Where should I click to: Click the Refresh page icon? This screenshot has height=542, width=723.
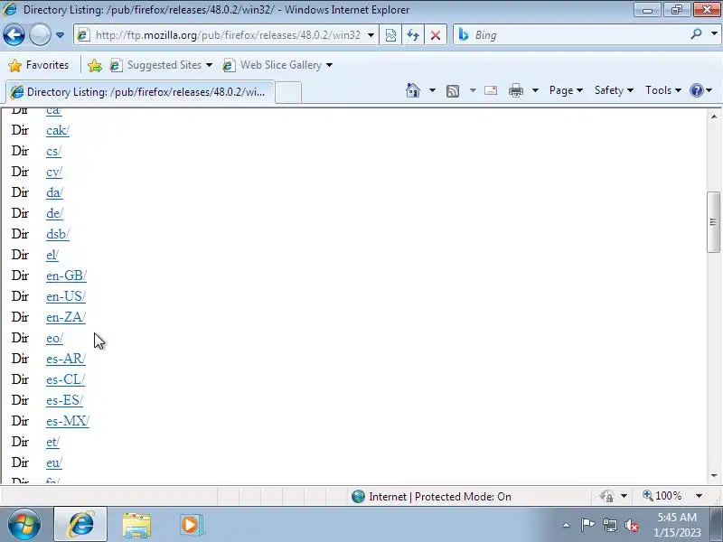413,35
